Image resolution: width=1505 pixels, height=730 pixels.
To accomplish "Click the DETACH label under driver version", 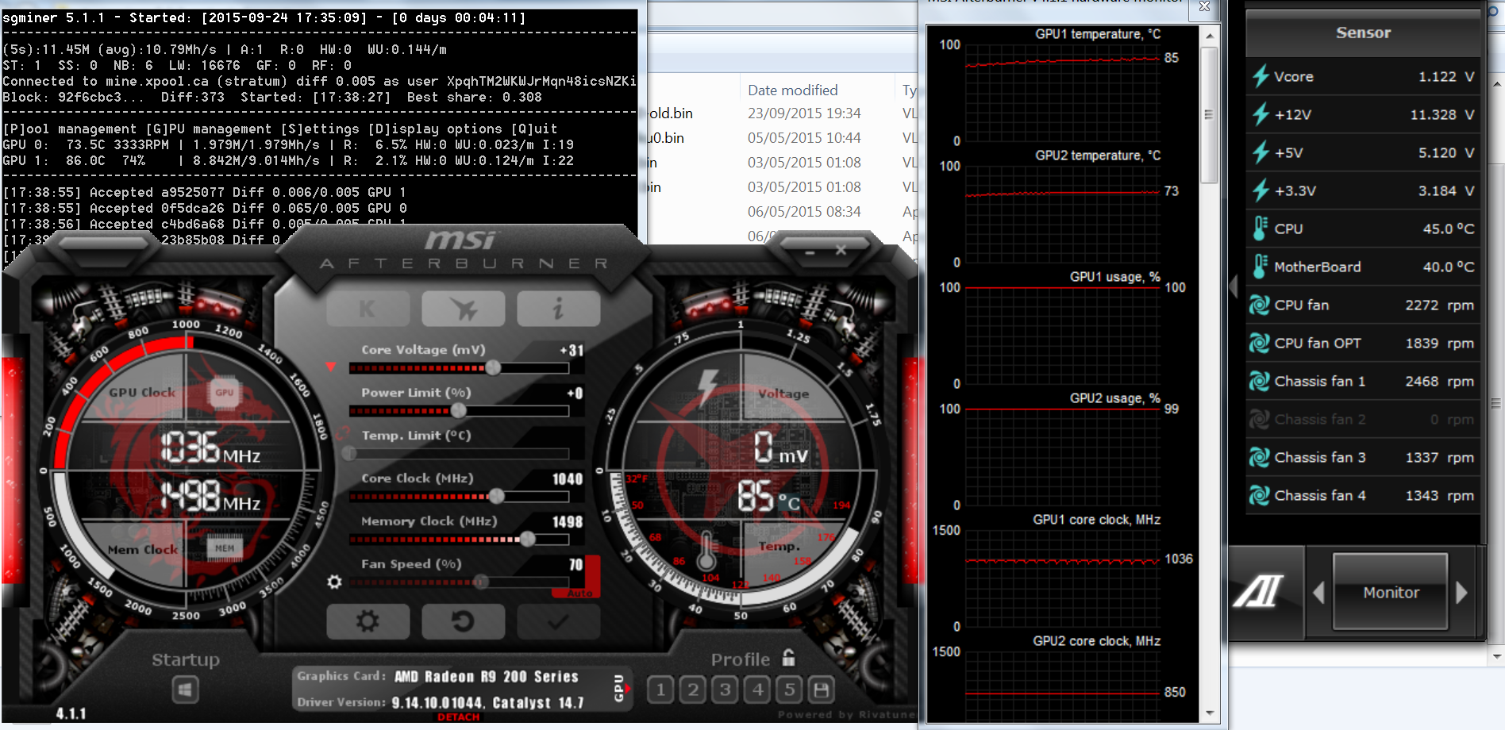I will [459, 717].
